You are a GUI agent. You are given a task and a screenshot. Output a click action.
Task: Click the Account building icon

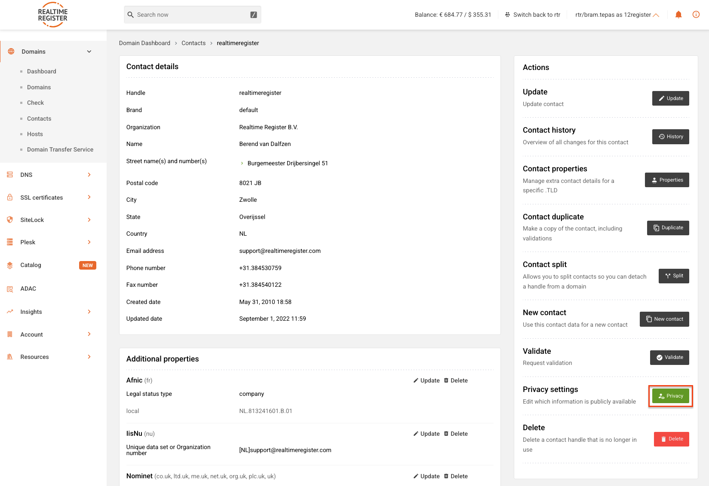(10, 334)
